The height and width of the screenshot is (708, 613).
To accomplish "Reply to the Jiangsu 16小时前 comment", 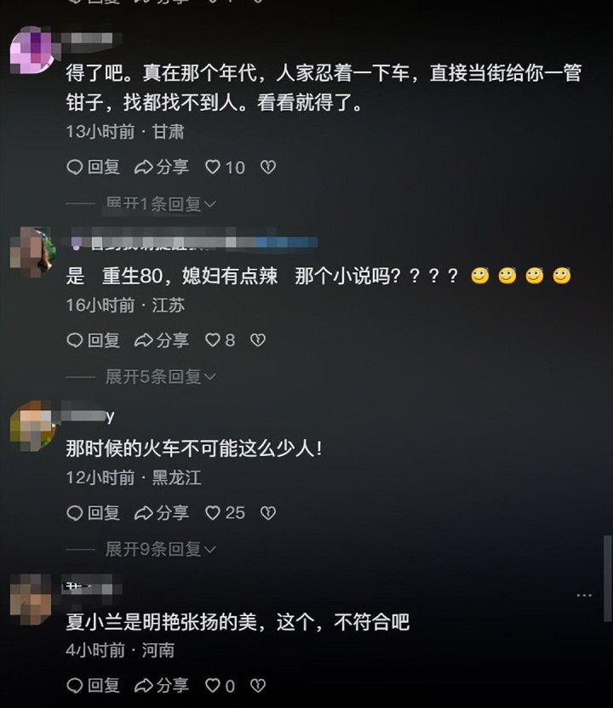I will pyautogui.click(x=93, y=340).
